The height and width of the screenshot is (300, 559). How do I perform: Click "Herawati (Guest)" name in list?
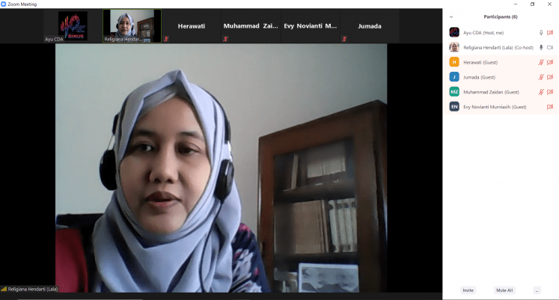coord(480,62)
